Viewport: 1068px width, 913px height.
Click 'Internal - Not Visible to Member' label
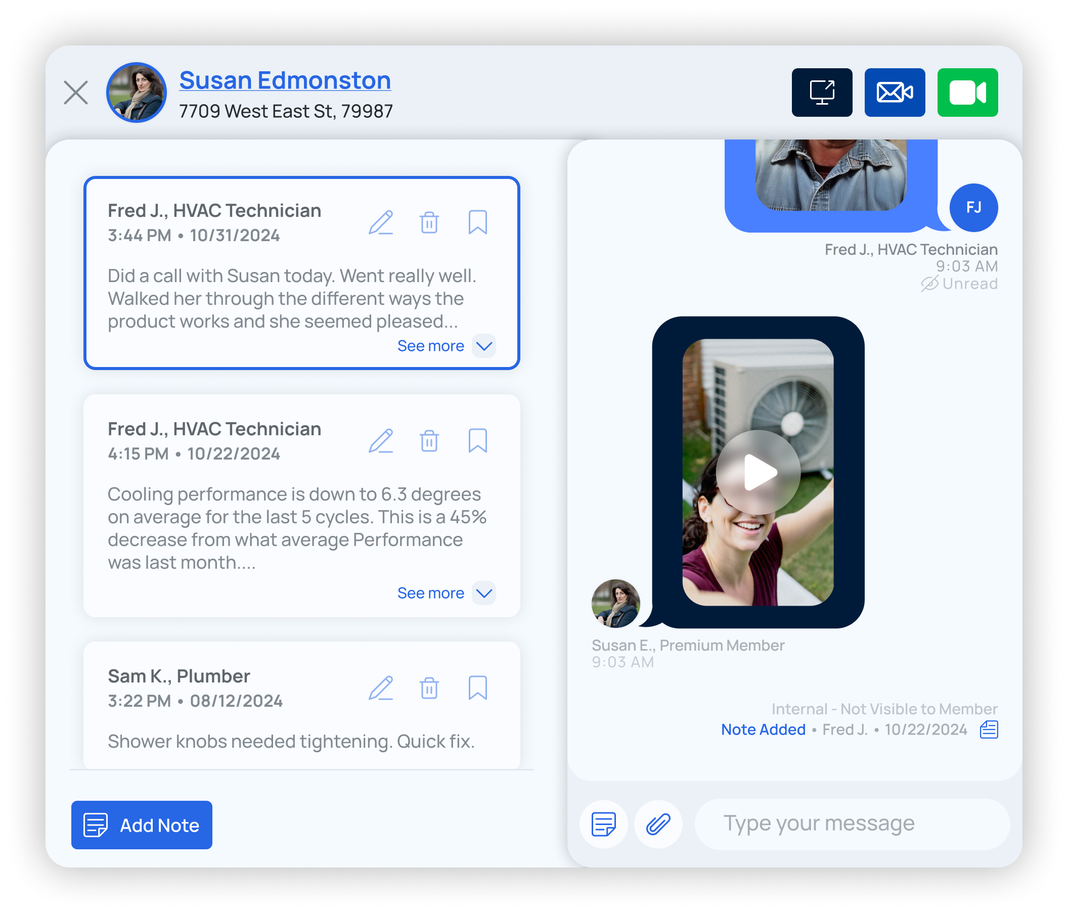884,709
